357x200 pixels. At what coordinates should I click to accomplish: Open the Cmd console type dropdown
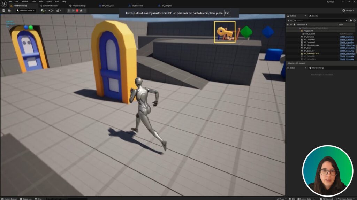tap(39, 199)
